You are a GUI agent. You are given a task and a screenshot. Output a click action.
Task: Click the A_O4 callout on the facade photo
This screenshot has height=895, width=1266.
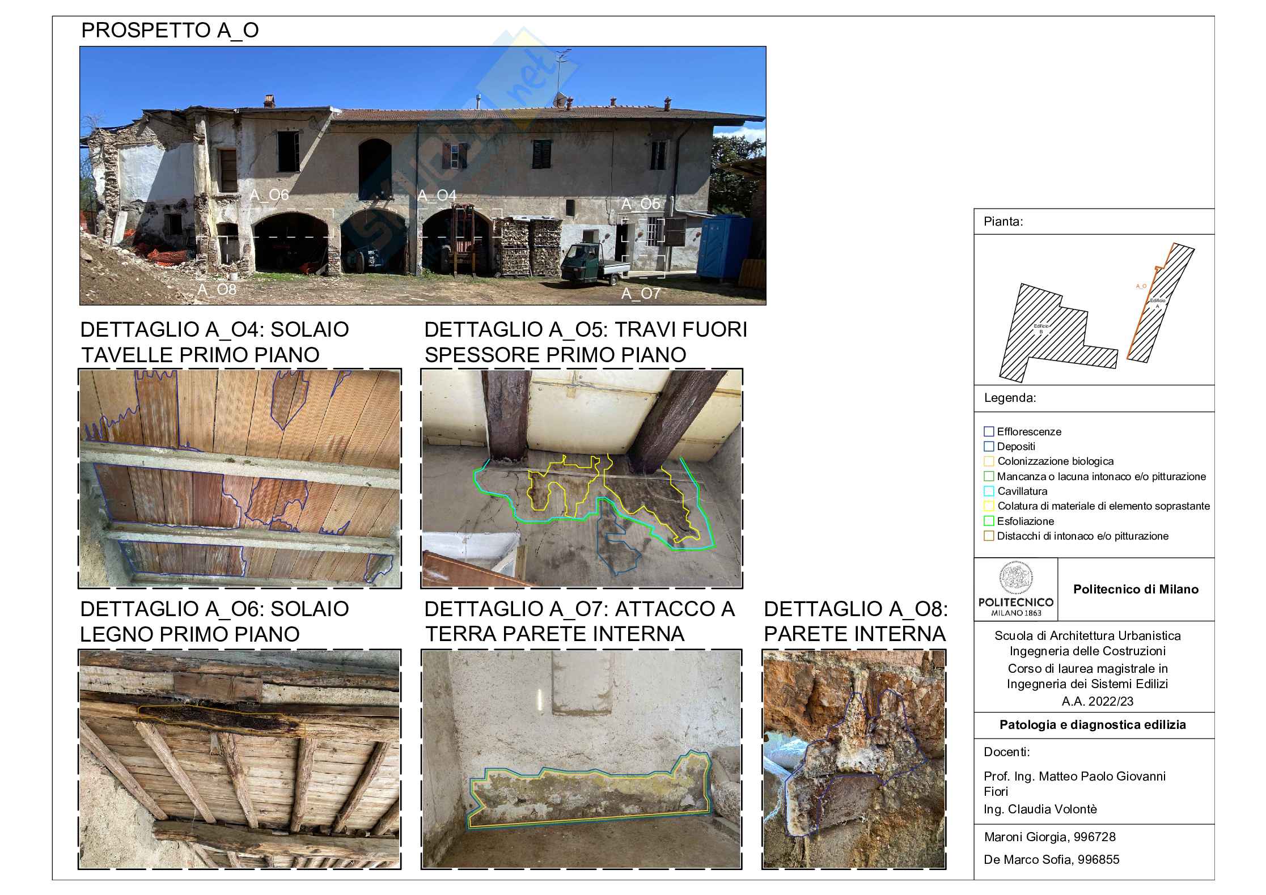437,196
